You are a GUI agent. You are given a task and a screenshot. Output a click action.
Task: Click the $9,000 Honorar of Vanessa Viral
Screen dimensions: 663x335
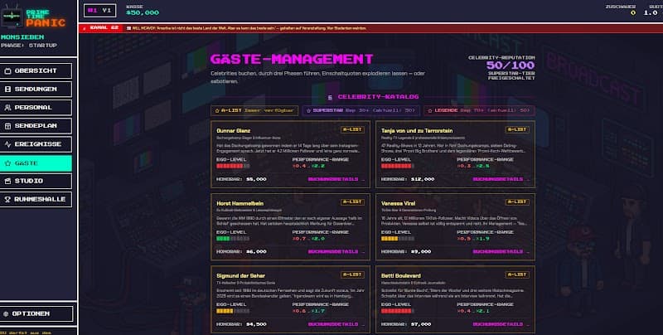(x=421, y=252)
